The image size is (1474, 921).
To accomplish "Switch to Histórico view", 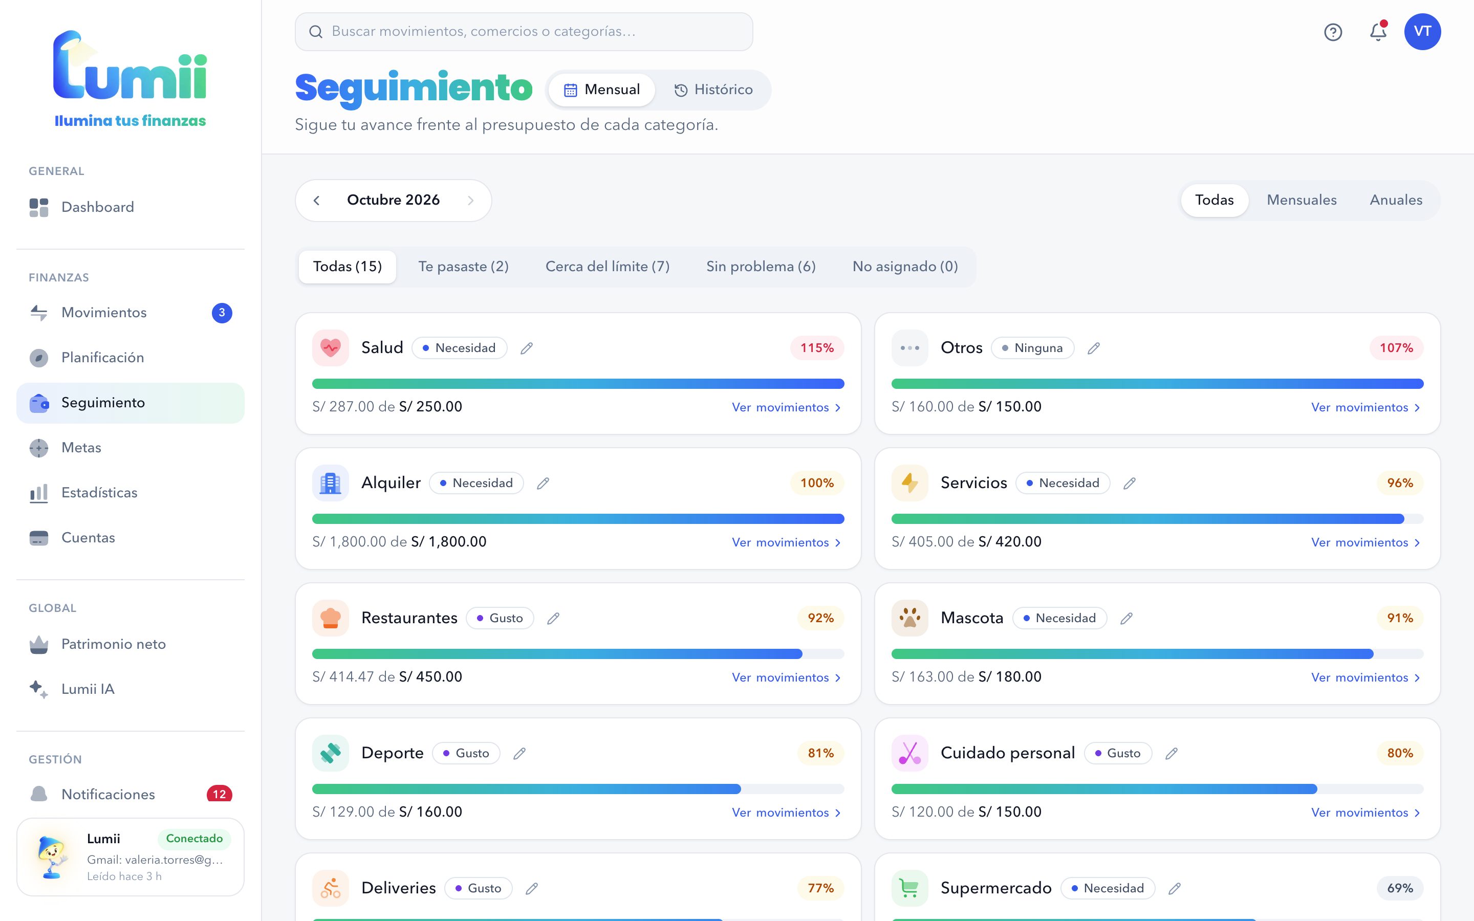I will pyautogui.click(x=713, y=90).
